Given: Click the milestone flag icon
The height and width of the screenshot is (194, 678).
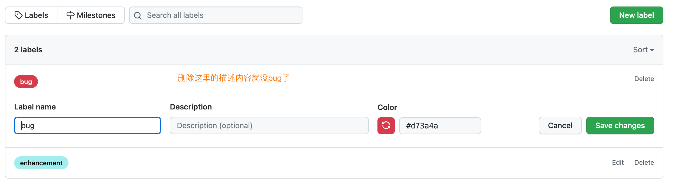Looking at the screenshot, I should [70, 15].
